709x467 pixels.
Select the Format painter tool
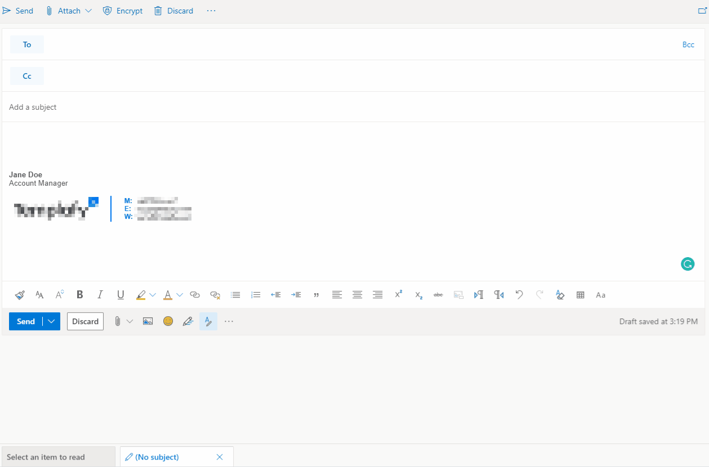20,295
